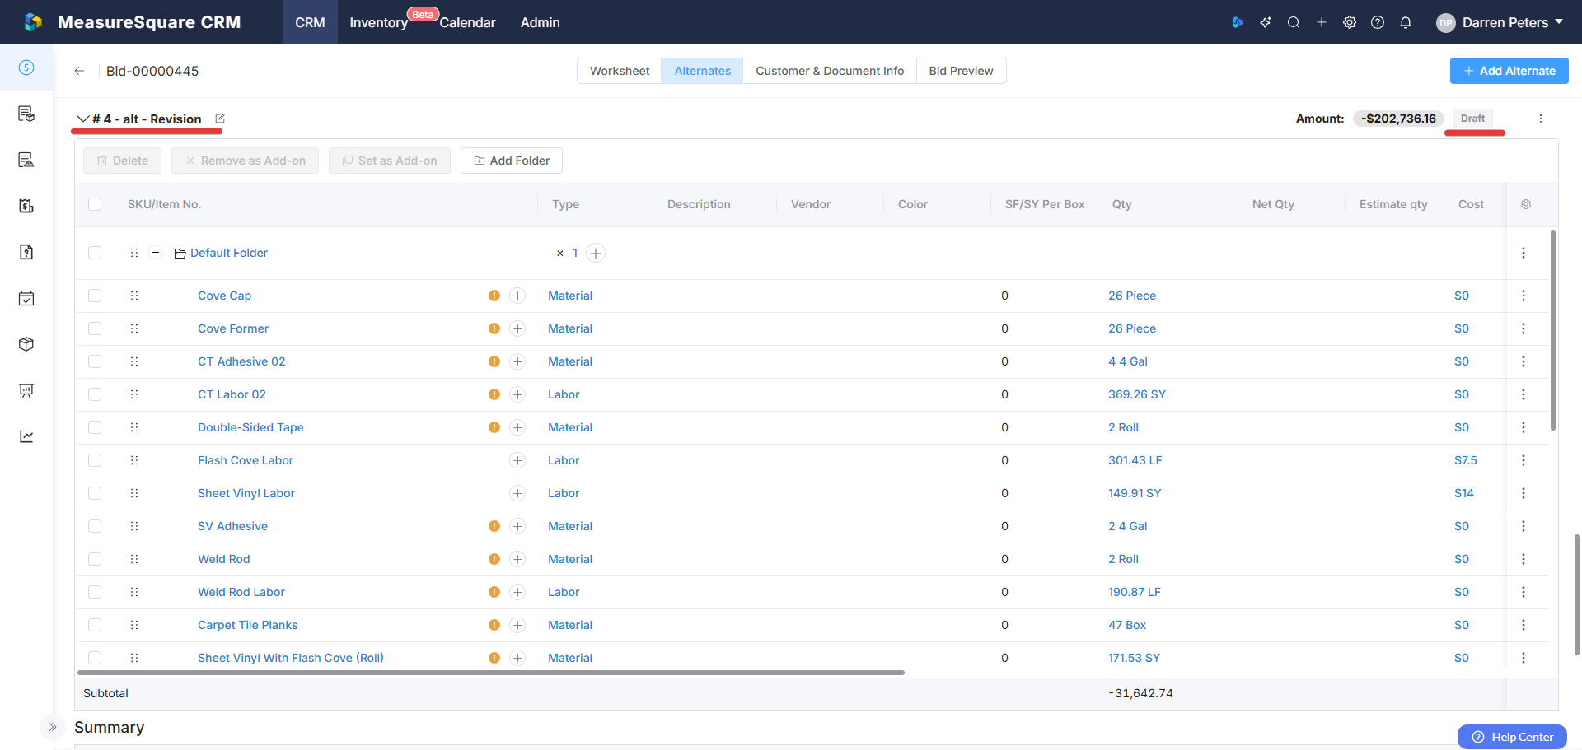Open the Help Center button
This screenshot has width=1582, height=750.
tap(1512, 737)
